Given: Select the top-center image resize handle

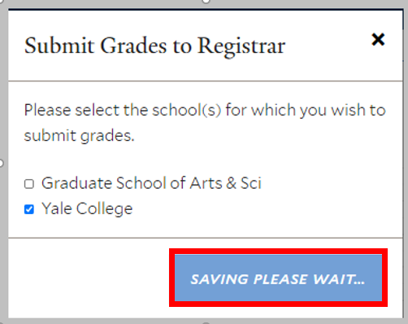Looking at the screenshot, I should 206,1.
